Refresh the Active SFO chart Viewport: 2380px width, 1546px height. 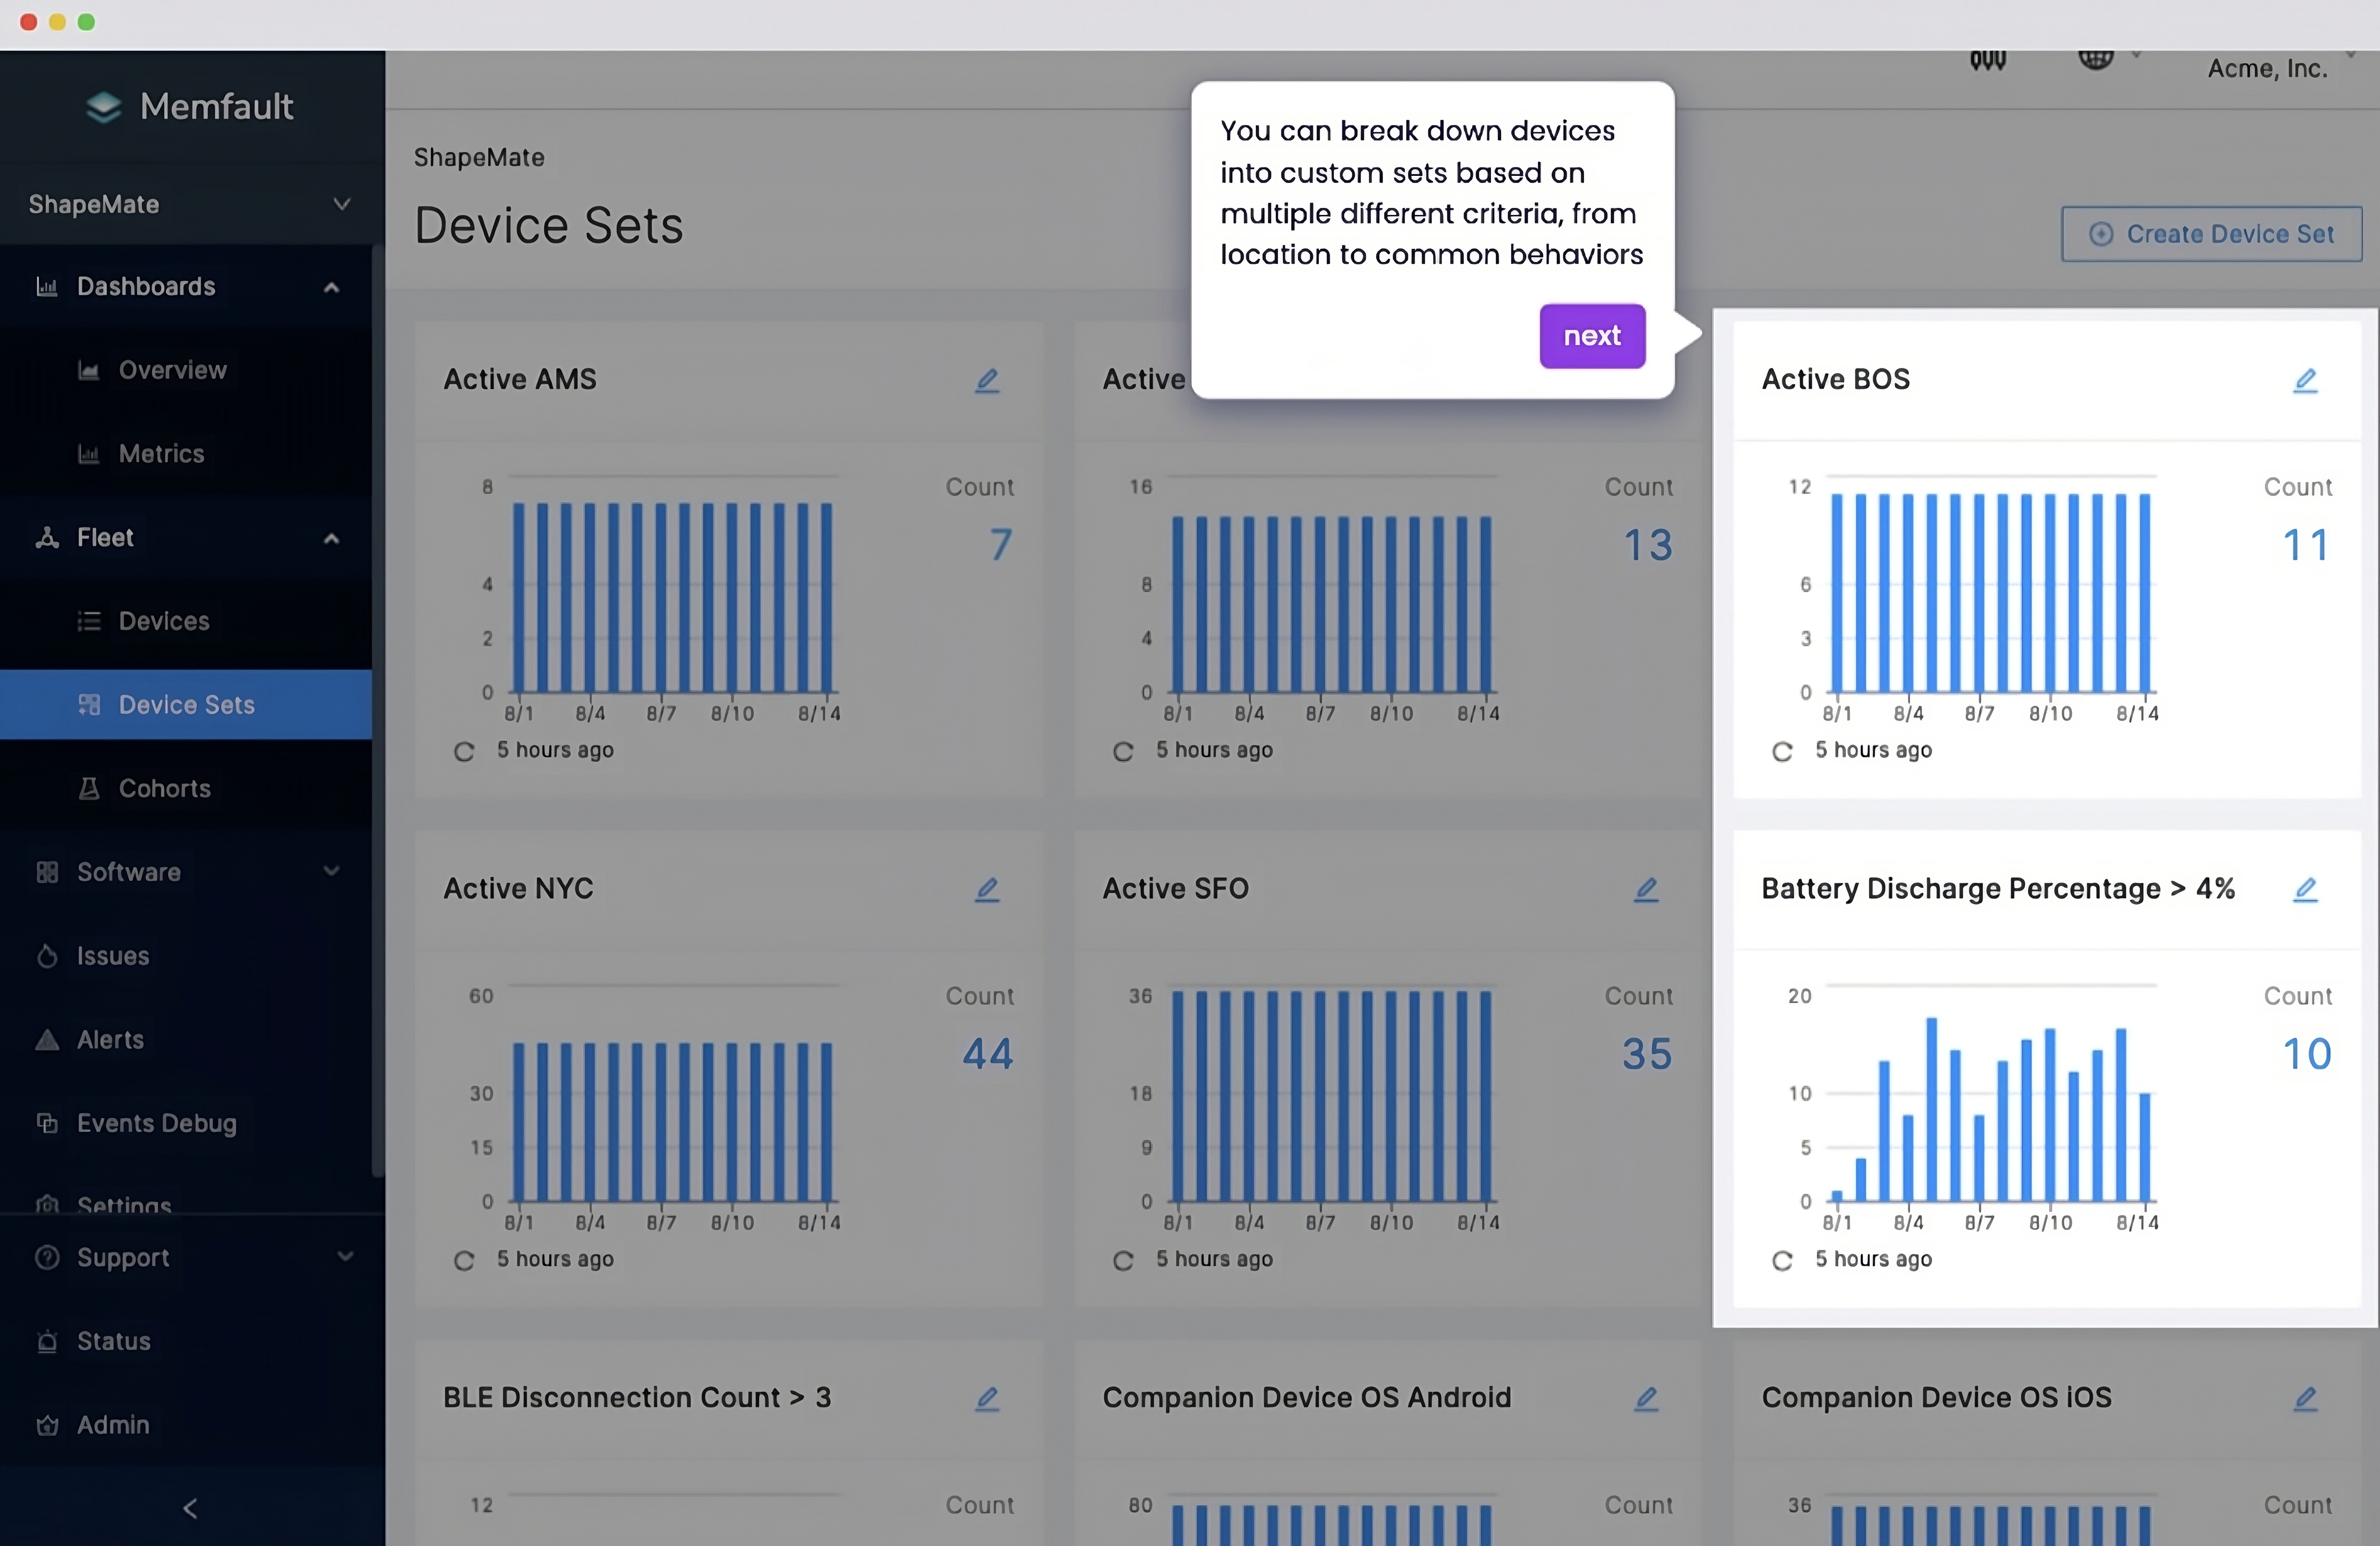point(1123,1260)
